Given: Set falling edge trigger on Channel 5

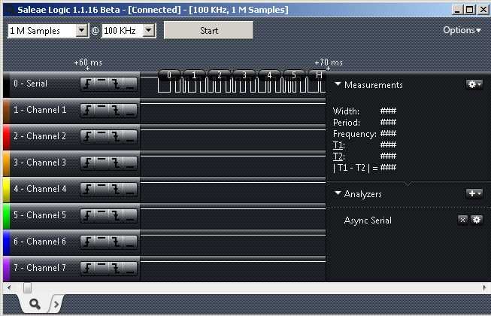Looking at the screenshot, I should tap(117, 215).
